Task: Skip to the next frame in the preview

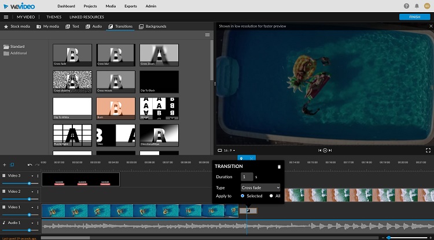Action: (x=330, y=151)
